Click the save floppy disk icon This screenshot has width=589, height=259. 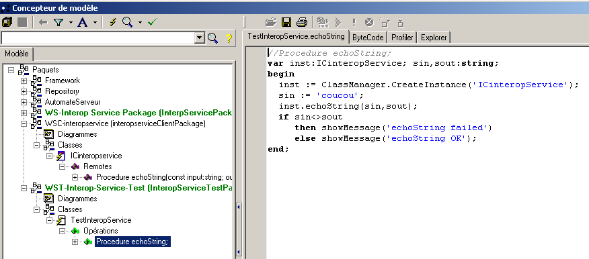(x=286, y=23)
